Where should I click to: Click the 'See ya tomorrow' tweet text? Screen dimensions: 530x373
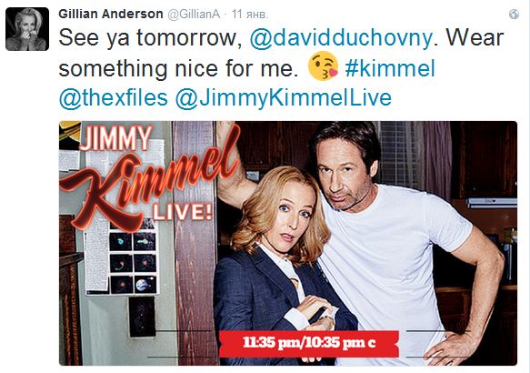point(150,38)
